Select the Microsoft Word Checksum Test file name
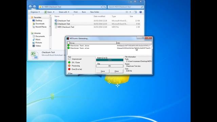Image resolution: width=217 pixels, height=122 pixels. (64, 21)
